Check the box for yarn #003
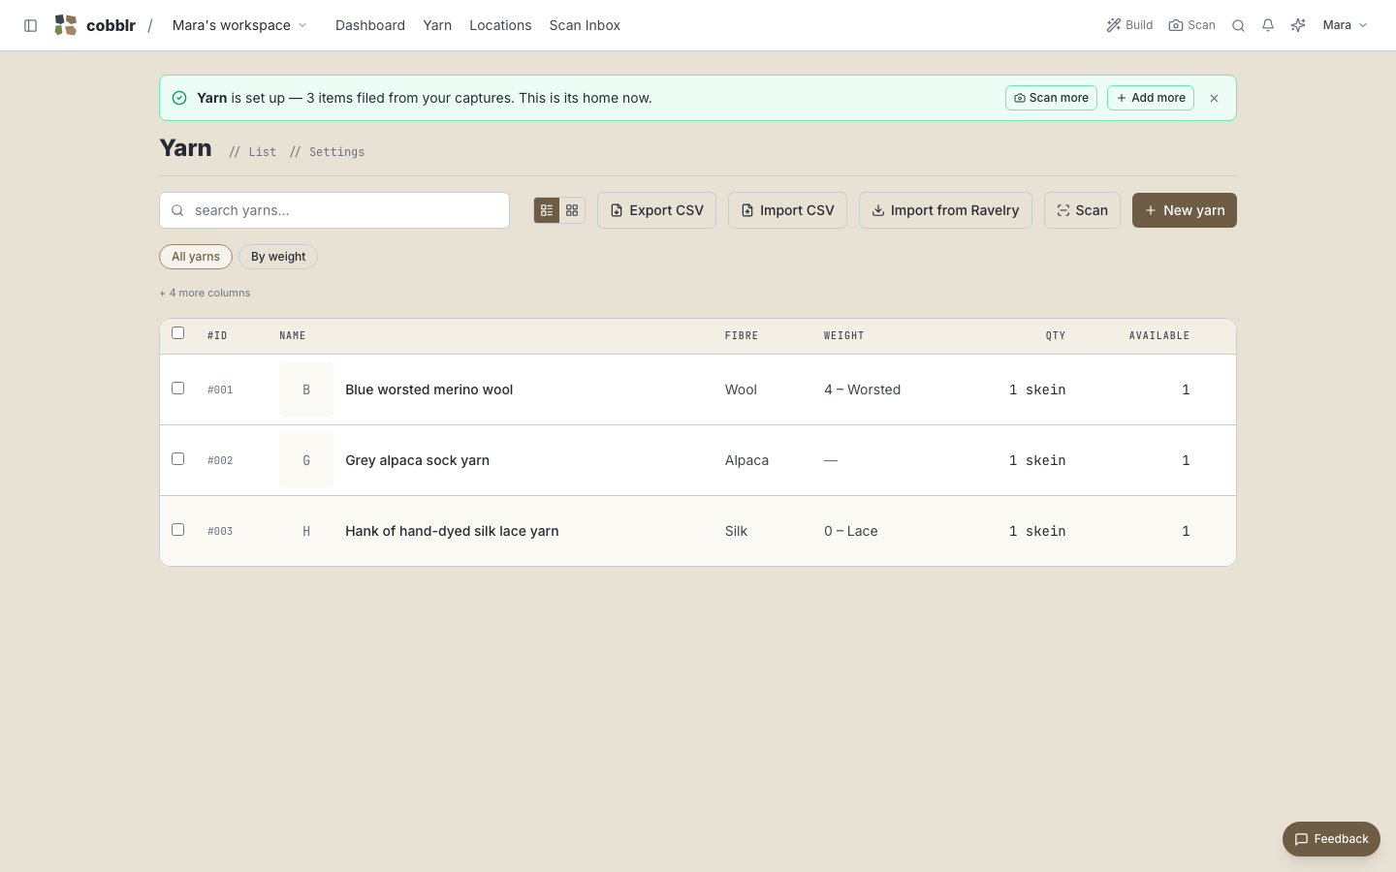This screenshot has height=872, width=1396. click(x=177, y=529)
